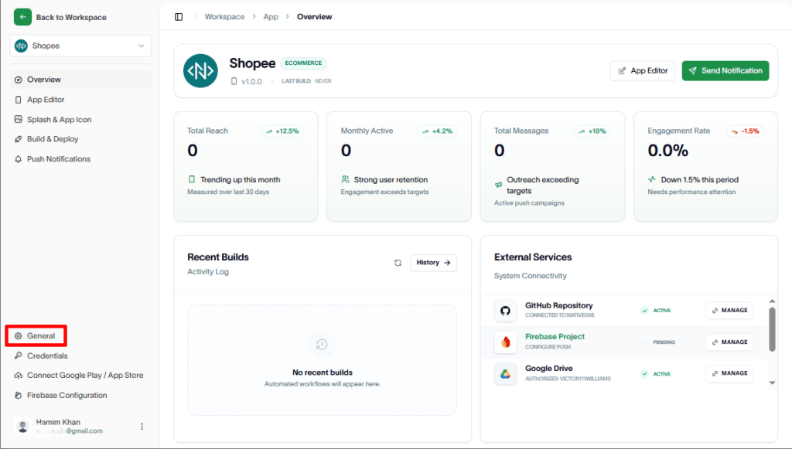The height and width of the screenshot is (449, 792).
Task: Click the pulse icon in Engagement Rate card
Action: pos(652,179)
